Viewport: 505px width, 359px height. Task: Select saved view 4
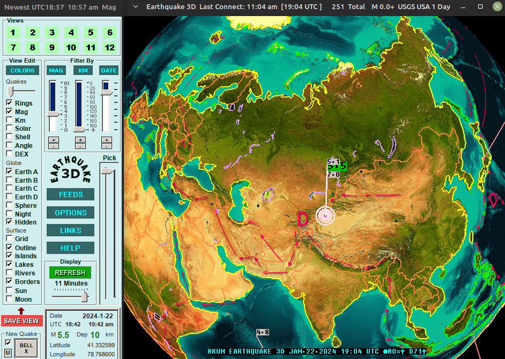(x=71, y=33)
